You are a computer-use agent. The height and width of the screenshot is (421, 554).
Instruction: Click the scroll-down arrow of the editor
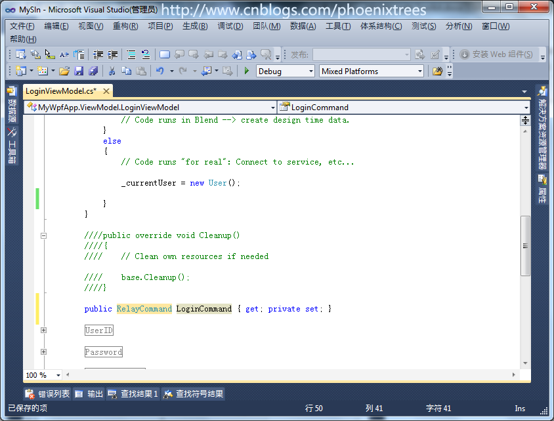(x=525, y=363)
